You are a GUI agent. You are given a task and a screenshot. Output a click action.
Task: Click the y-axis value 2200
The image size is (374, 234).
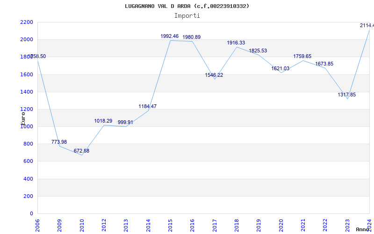pos(27,22)
